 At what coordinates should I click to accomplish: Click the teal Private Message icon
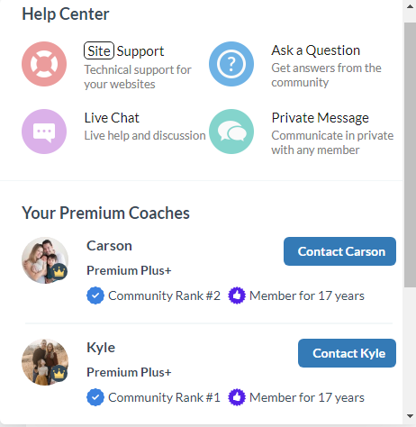[x=231, y=132]
